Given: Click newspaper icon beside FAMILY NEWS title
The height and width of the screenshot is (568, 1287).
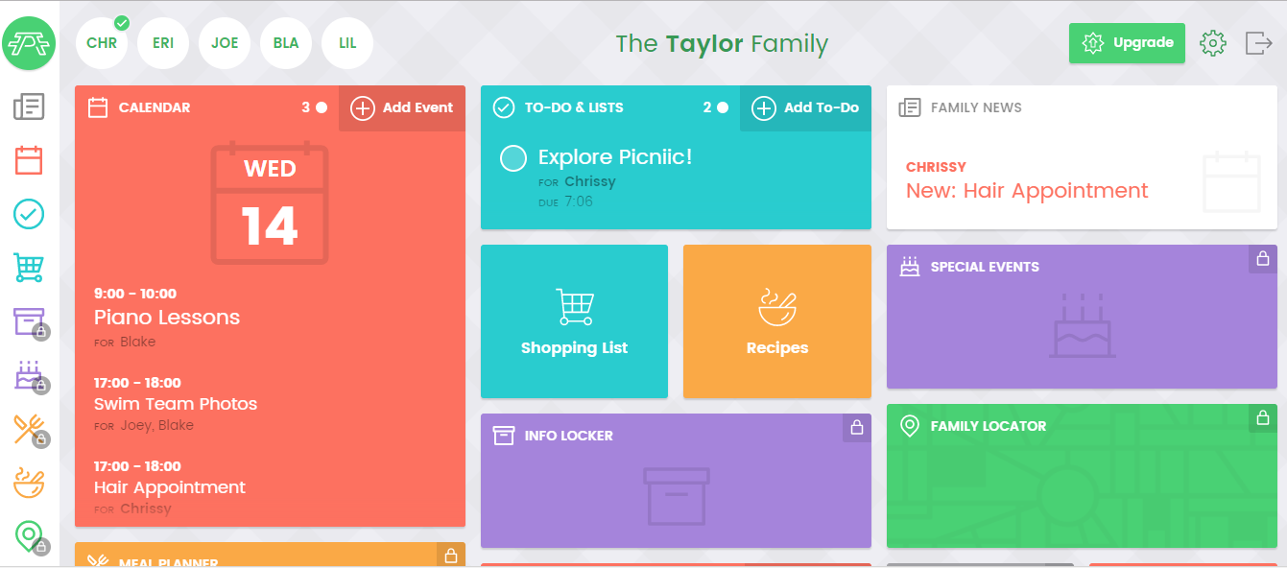Looking at the screenshot, I should (910, 107).
